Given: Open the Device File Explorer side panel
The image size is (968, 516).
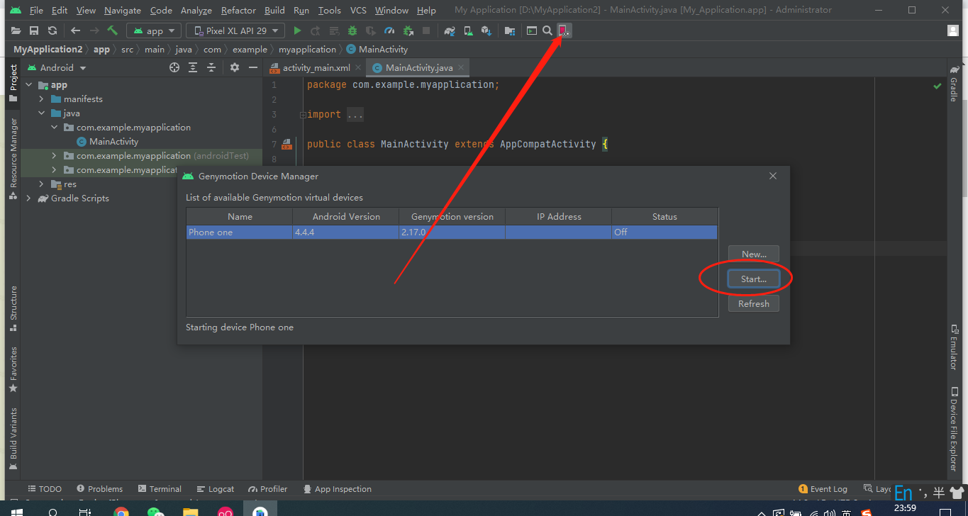Looking at the screenshot, I should (954, 428).
